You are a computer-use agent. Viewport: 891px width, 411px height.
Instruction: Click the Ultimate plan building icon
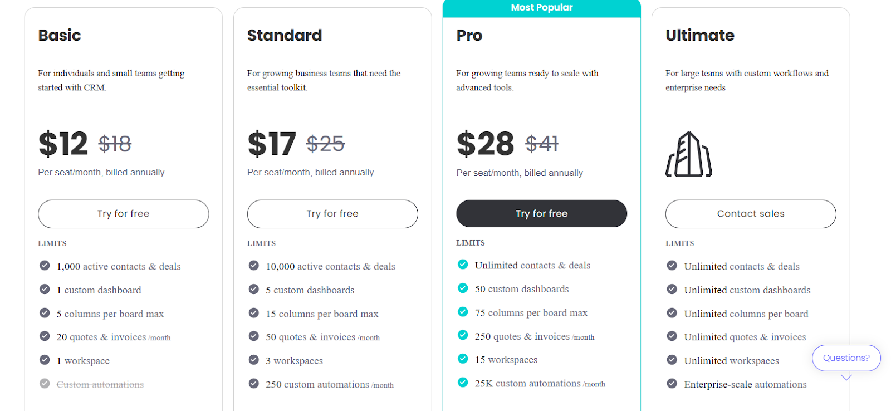(x=689, y=155)
